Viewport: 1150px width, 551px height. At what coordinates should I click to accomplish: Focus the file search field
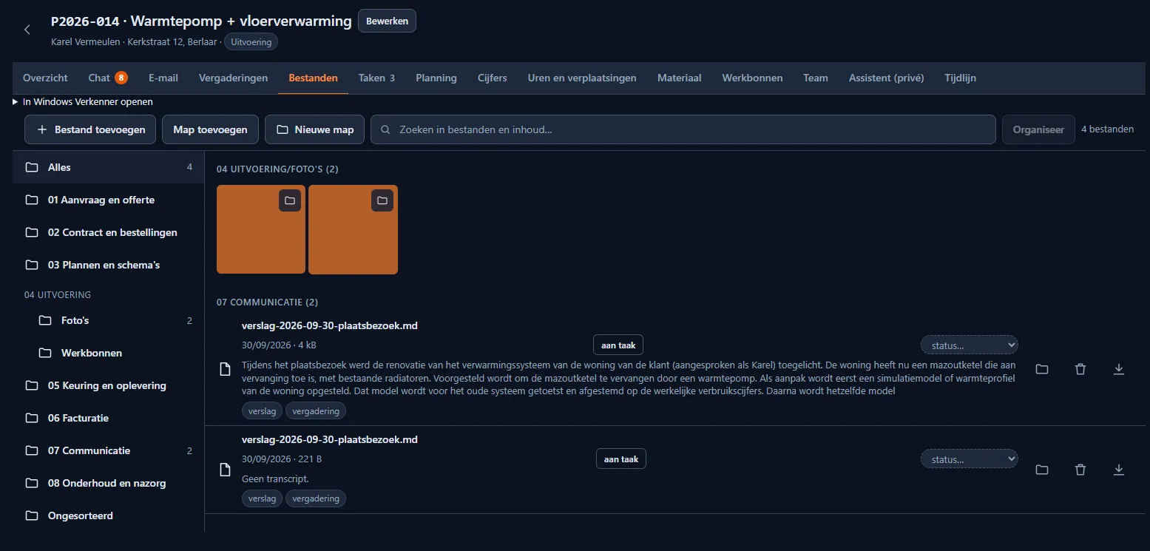coord(683,129)
